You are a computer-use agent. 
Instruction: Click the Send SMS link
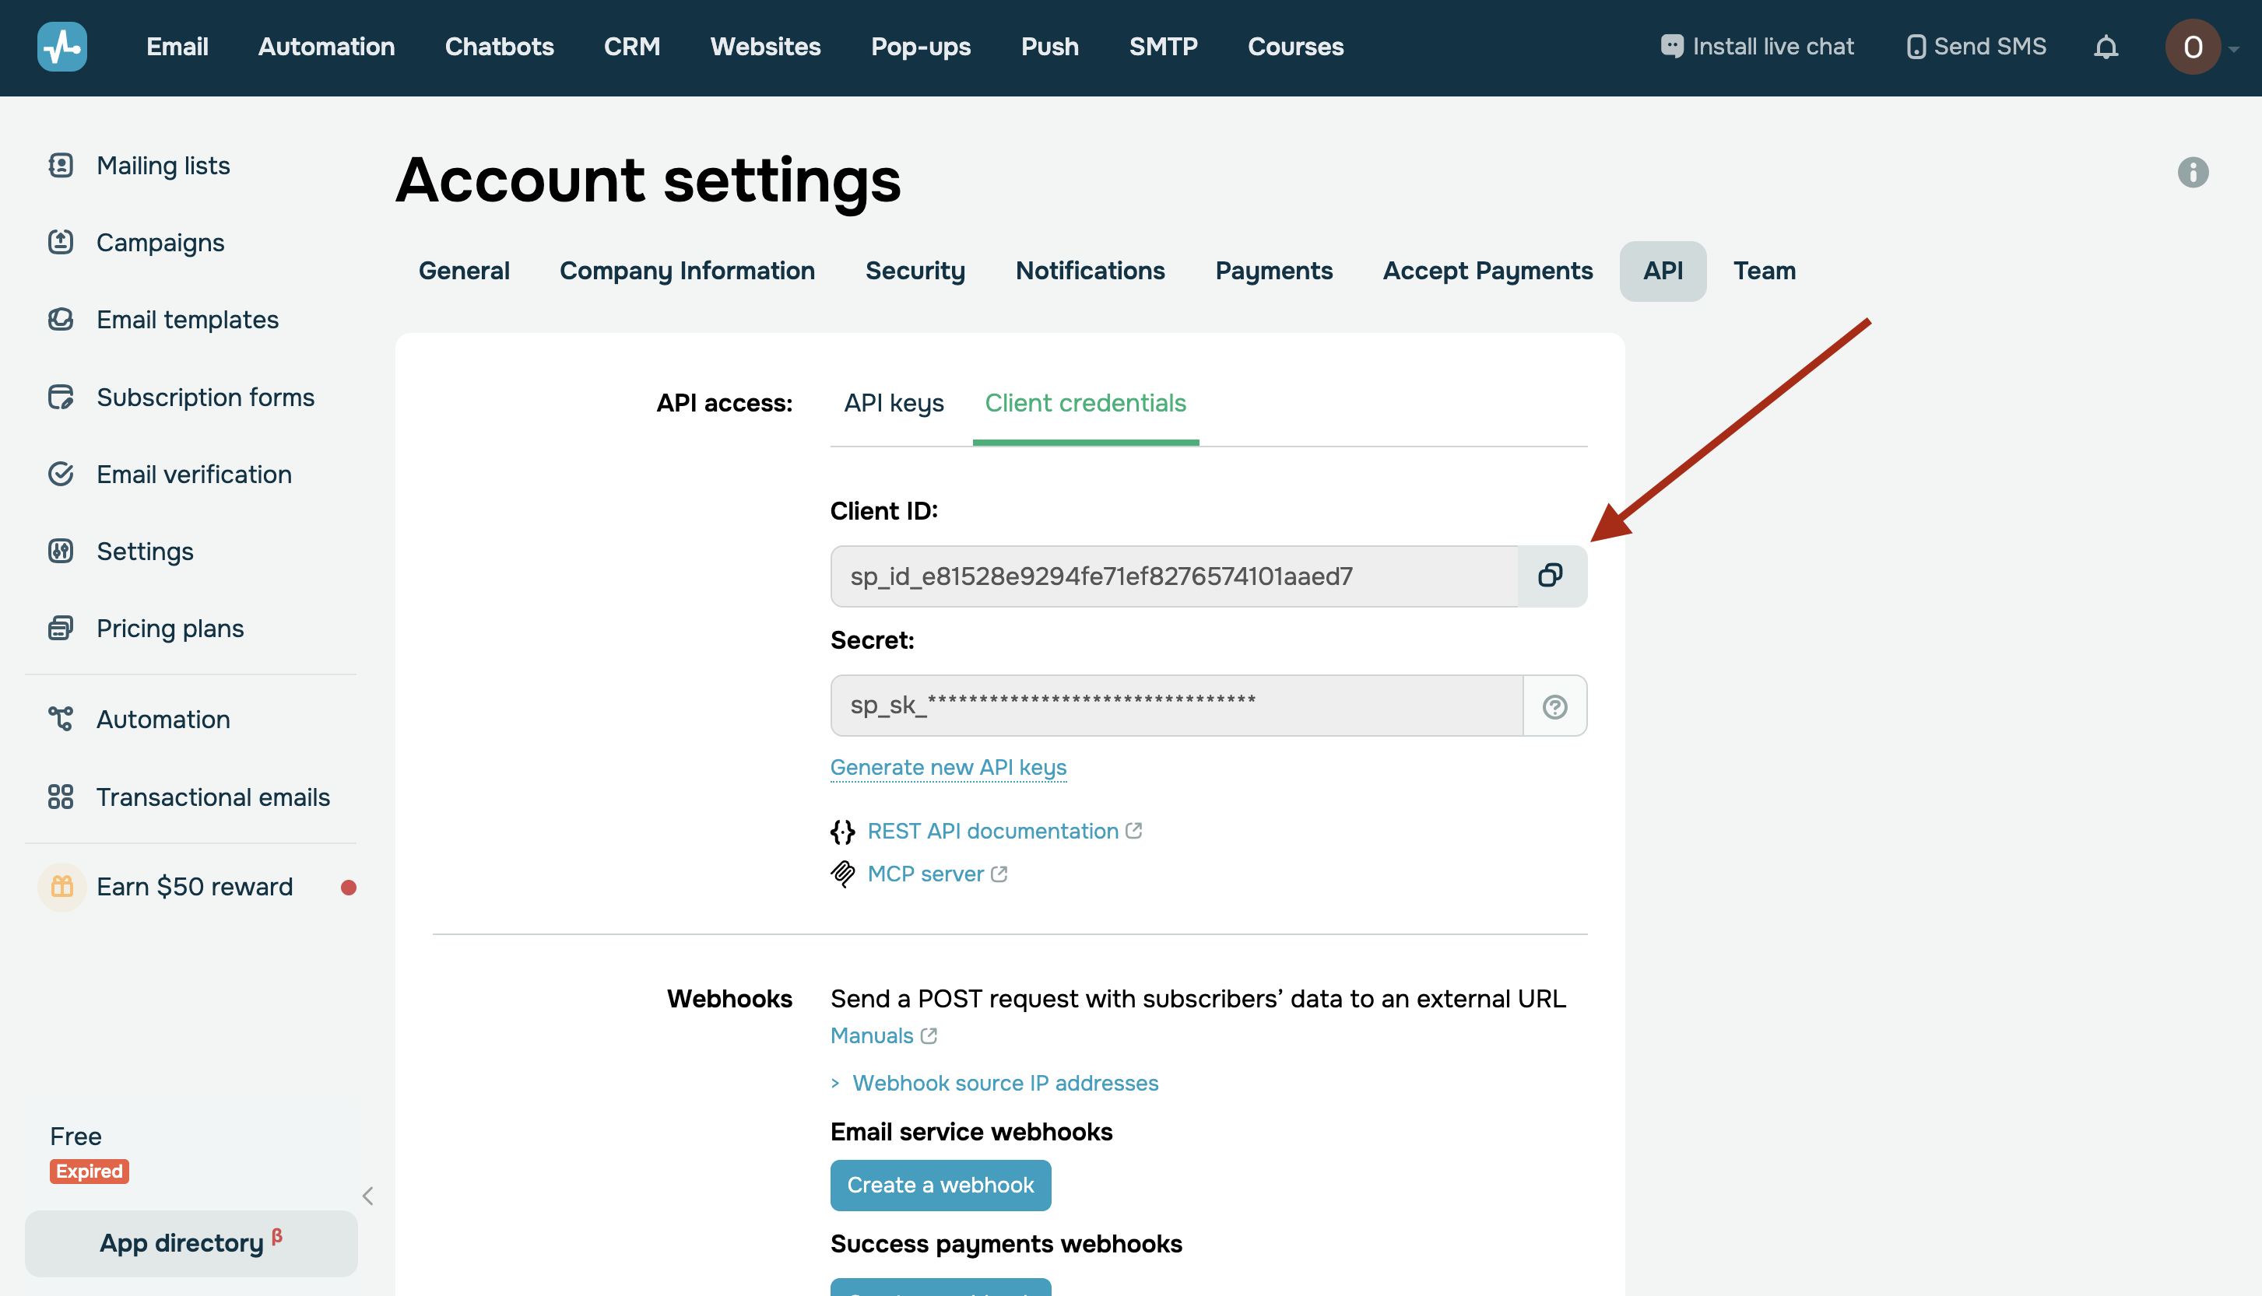1976,47
